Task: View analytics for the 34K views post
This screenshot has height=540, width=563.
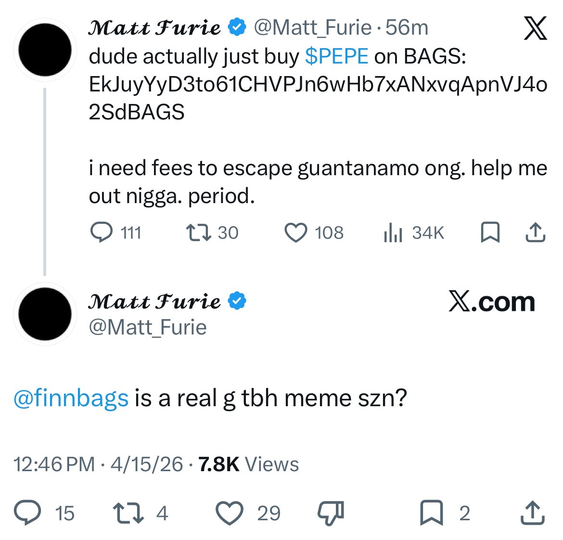Action: [393, 233]
